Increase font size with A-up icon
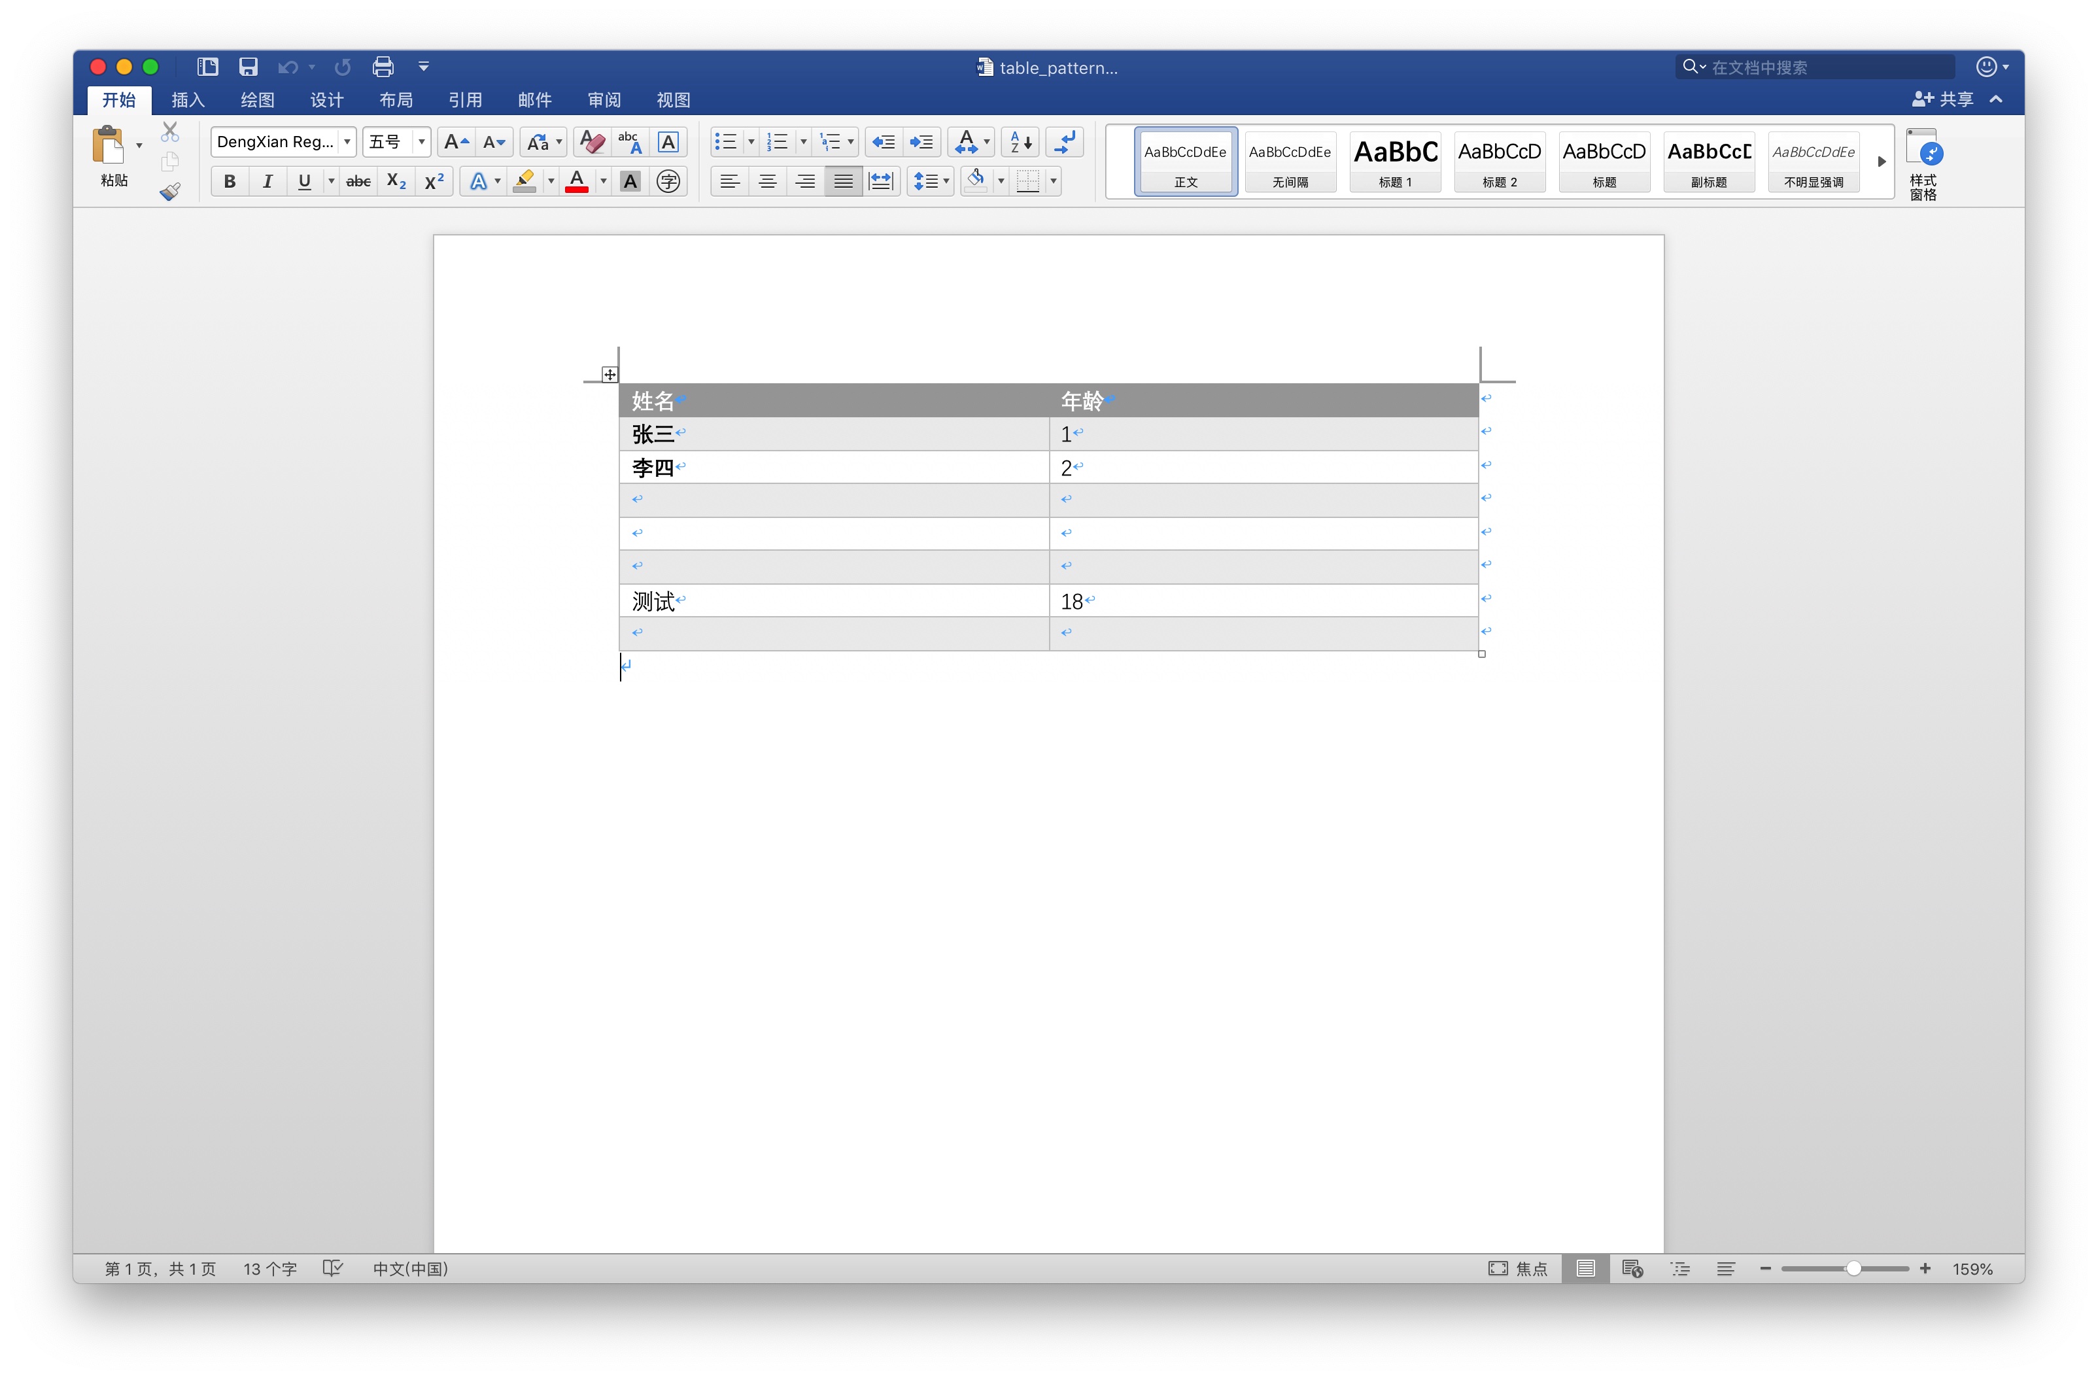The height and width of the screenshot is (1380, 2098). pos(456,142)
